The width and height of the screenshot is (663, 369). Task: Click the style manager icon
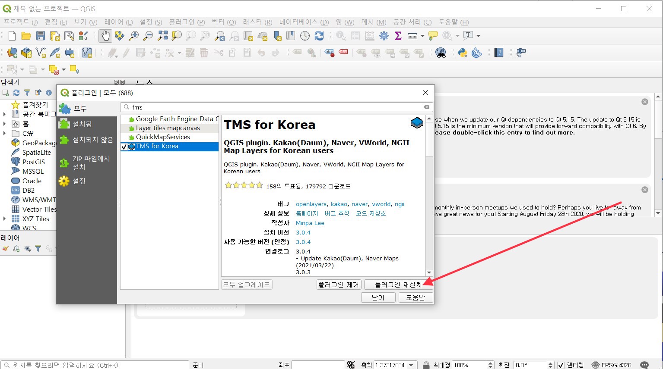[x=83, y=36]
